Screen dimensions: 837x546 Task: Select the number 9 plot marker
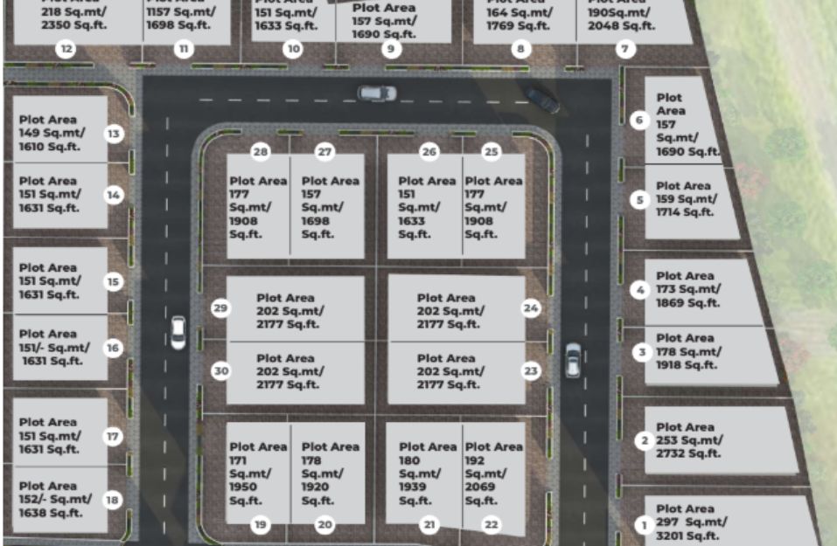point(392,49)
